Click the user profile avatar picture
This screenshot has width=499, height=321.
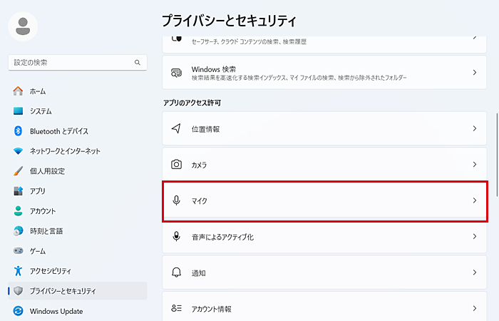(23, 26)
